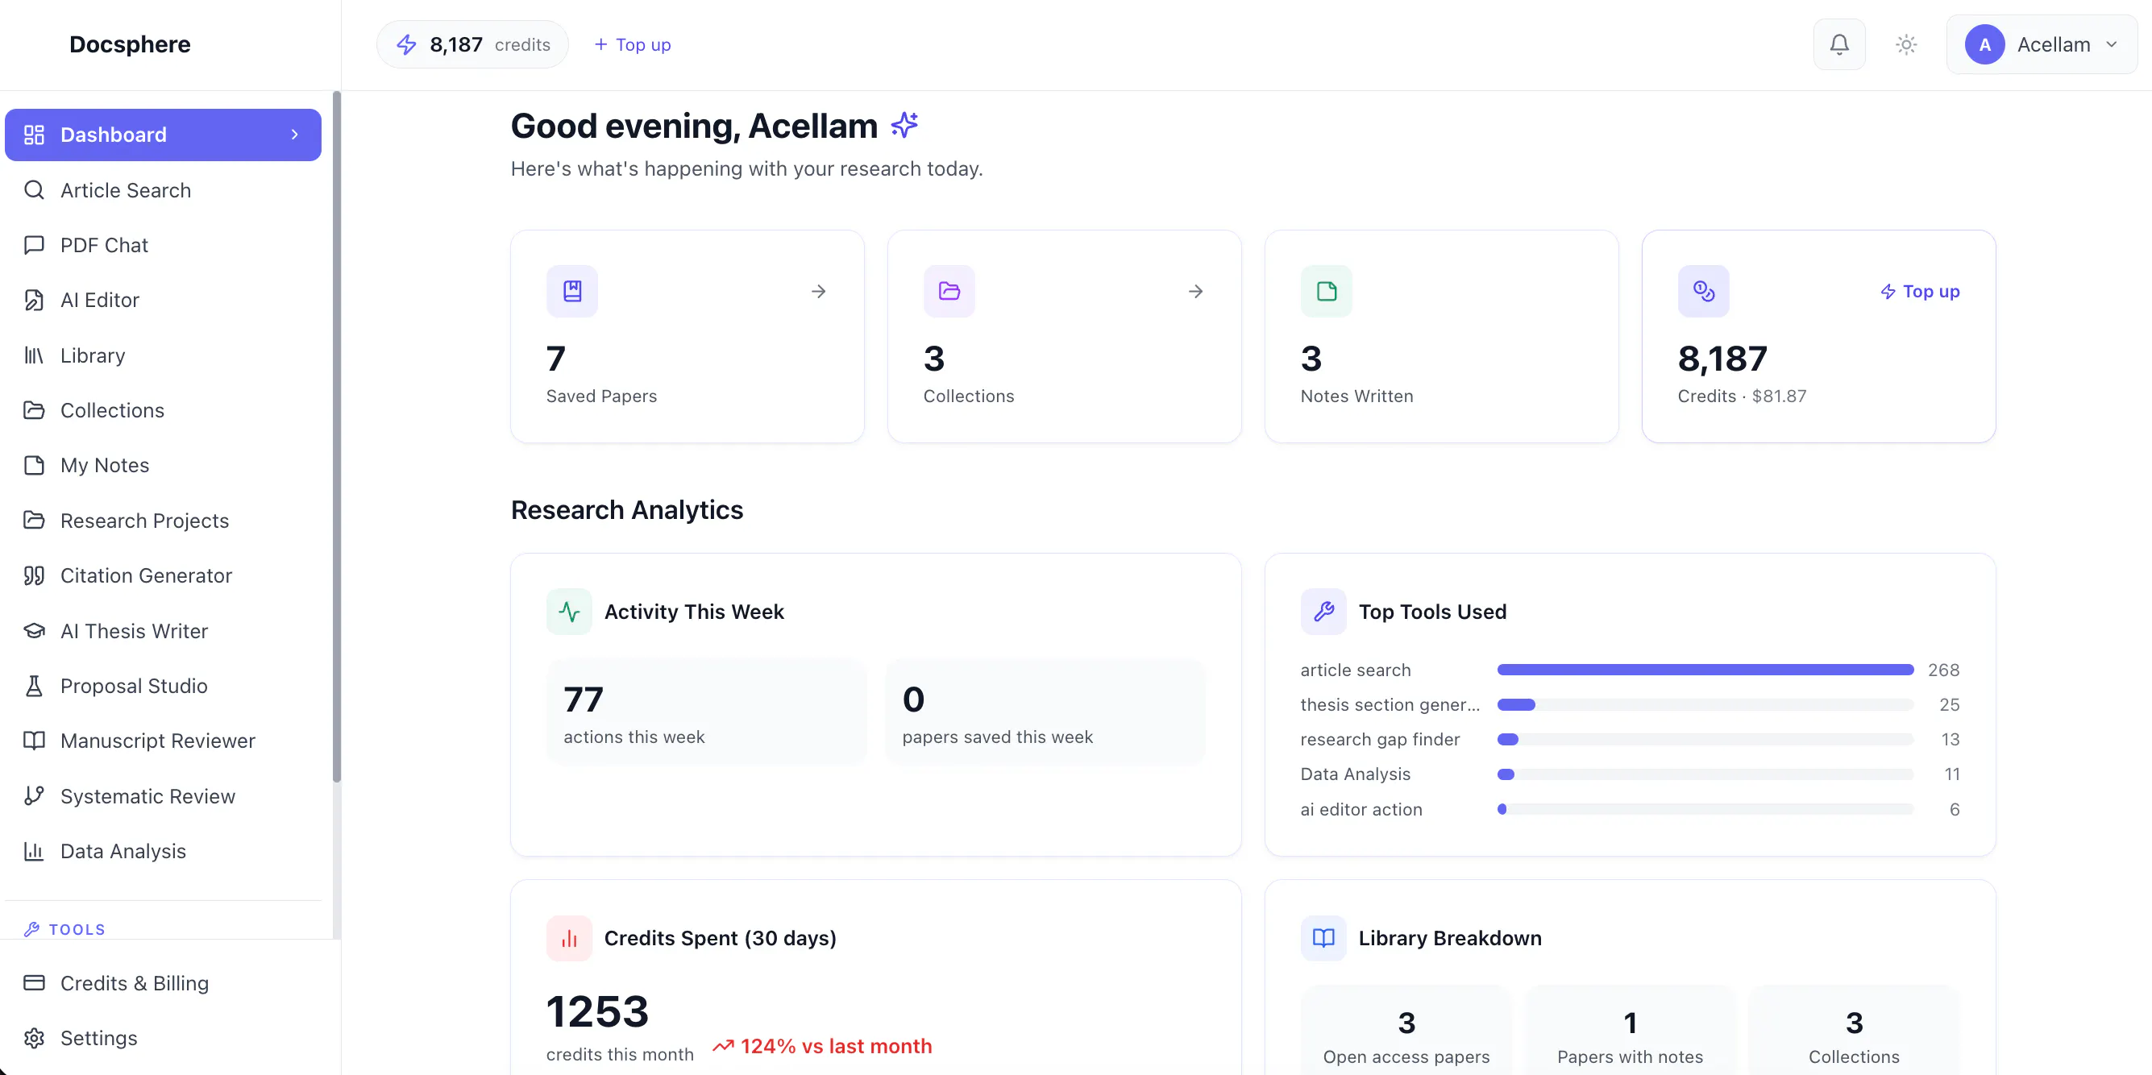Open Settings from the sidebar
Viewport: 2152px width, 1075px height.
[x=163, y=1037]
